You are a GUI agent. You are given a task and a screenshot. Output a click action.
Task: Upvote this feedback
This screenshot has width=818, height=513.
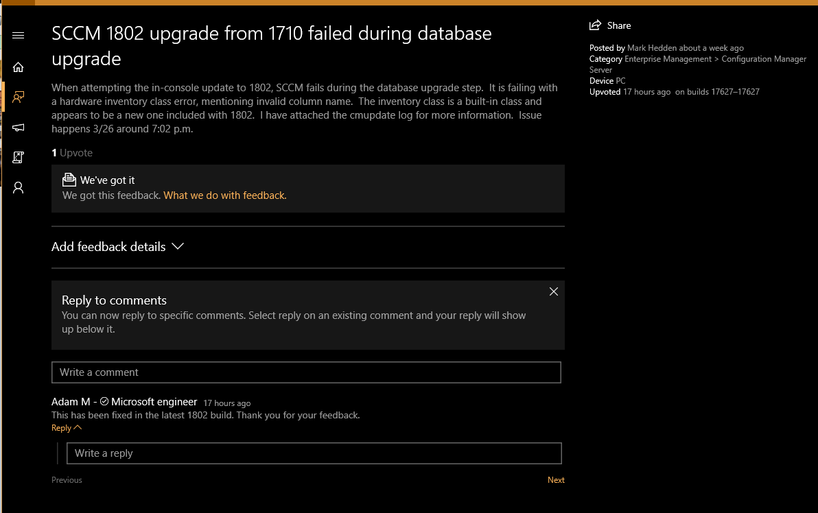[72, 153]
